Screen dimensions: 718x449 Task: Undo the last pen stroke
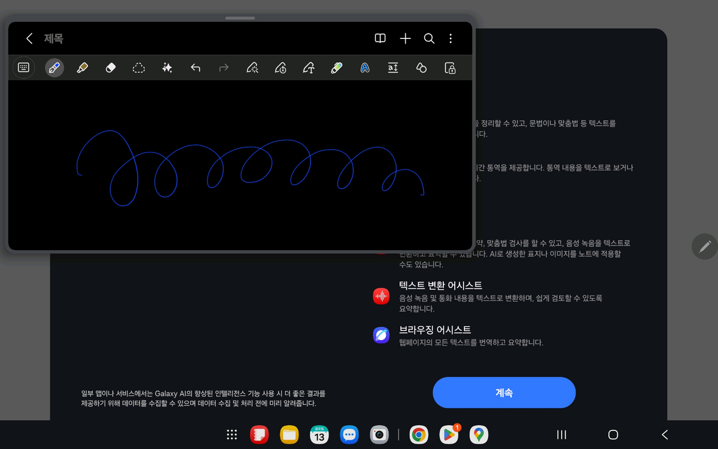[x=195, y=68]
